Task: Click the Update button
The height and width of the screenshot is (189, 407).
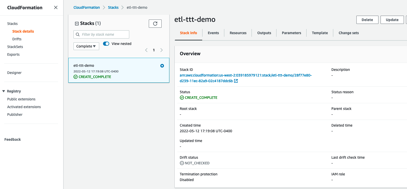Action: tap(392, 20)
